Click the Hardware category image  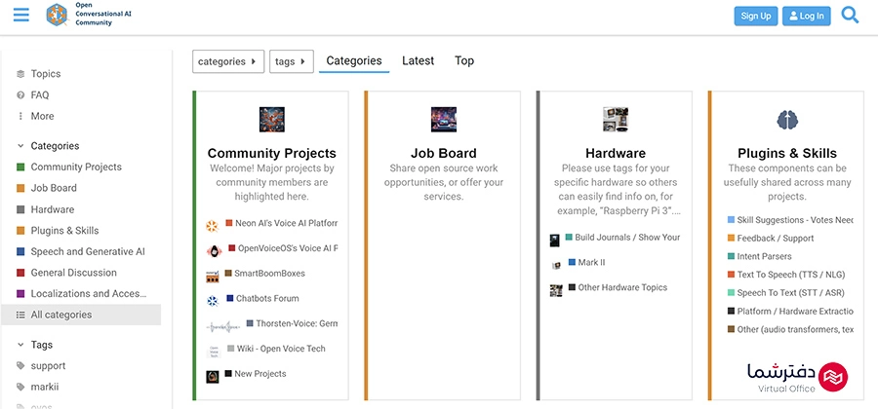tap(615, 120)
